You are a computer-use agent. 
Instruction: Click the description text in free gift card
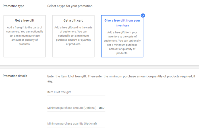(24, 36)
